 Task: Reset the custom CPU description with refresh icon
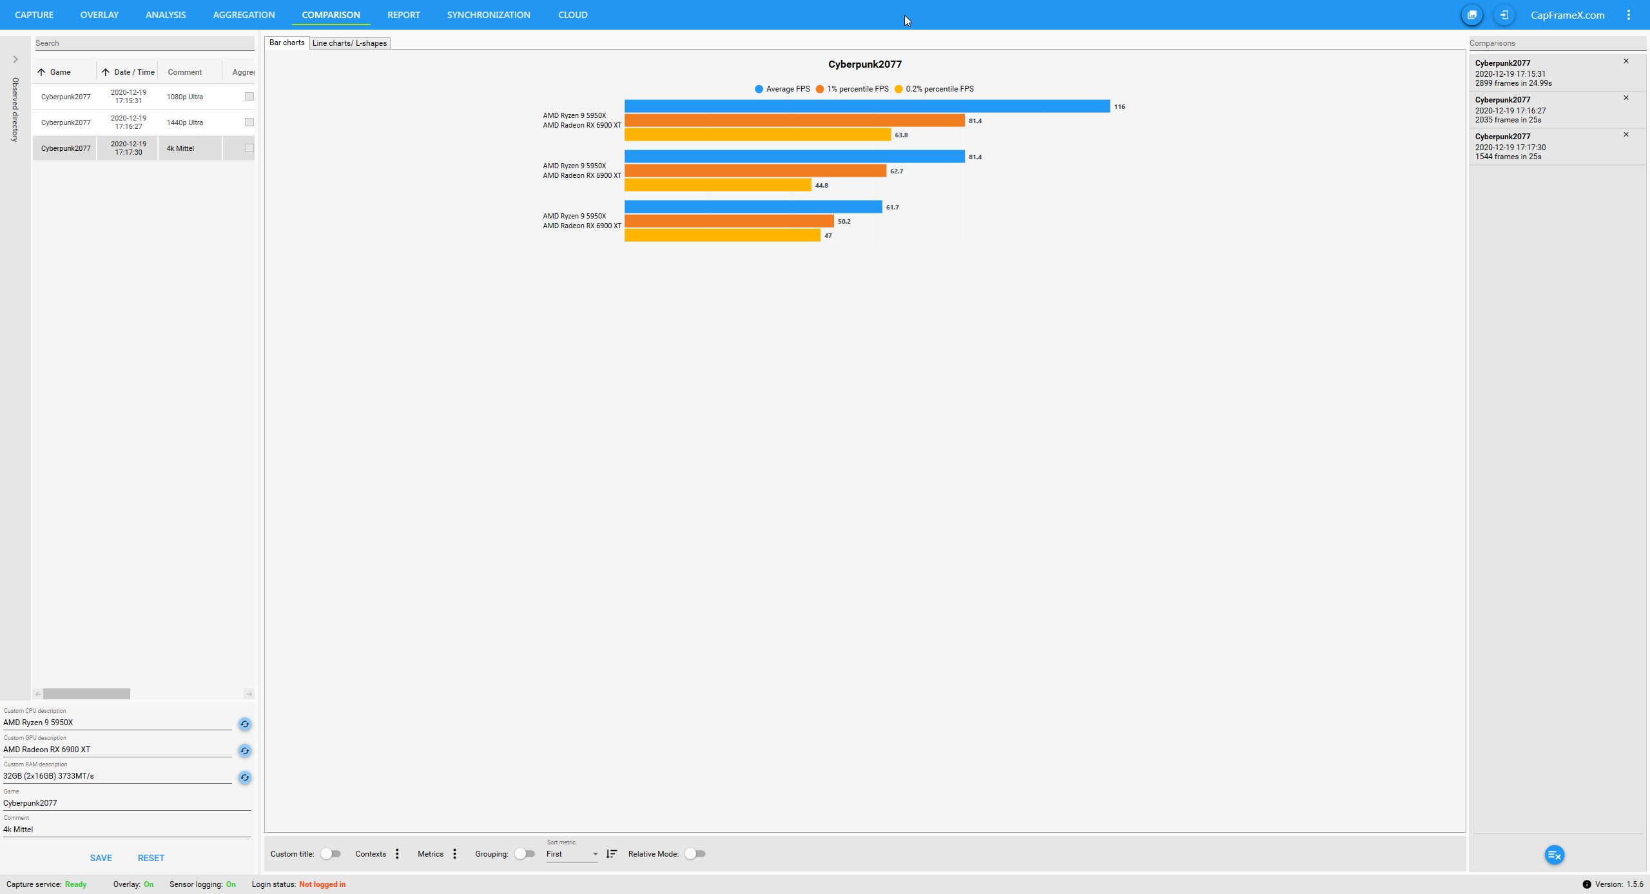point(245,724)
